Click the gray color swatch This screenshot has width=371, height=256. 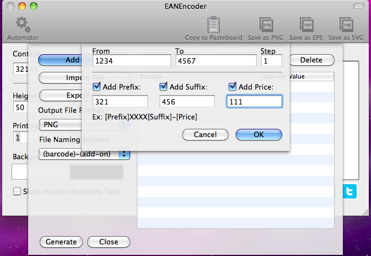click(x=97, y=172)
